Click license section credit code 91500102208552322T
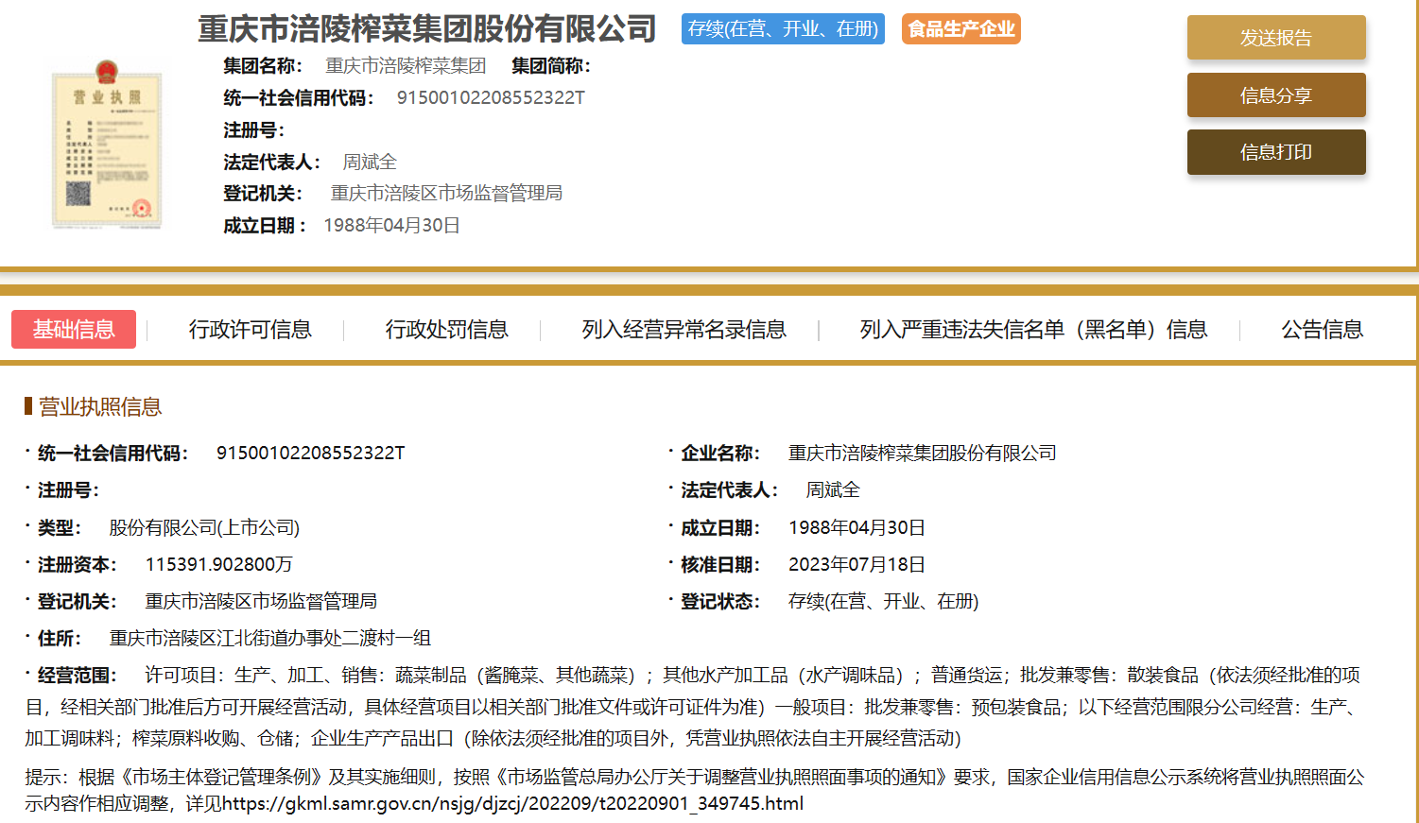 coord(310,454)
